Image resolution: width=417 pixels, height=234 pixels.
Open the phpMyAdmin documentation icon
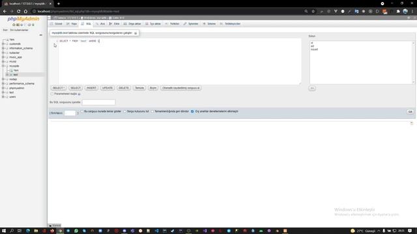pos(22,25)
